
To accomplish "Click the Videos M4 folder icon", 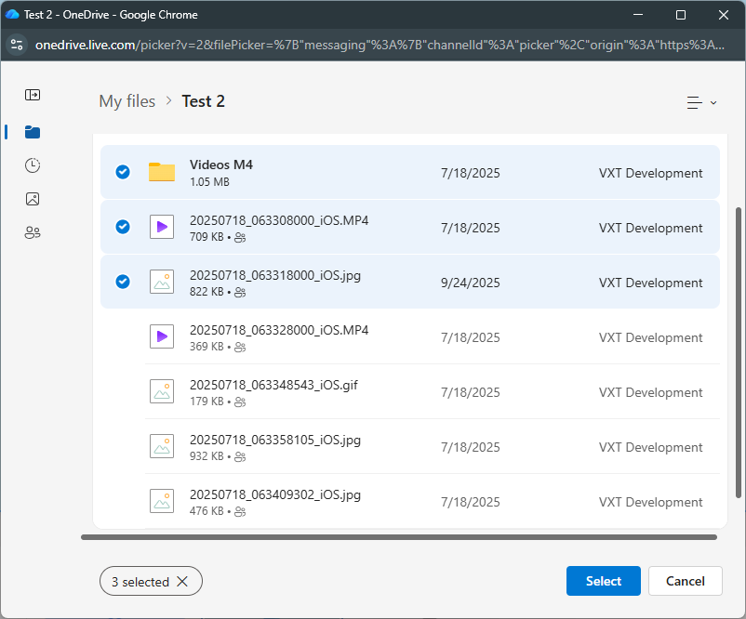I will tap(162, 172).
